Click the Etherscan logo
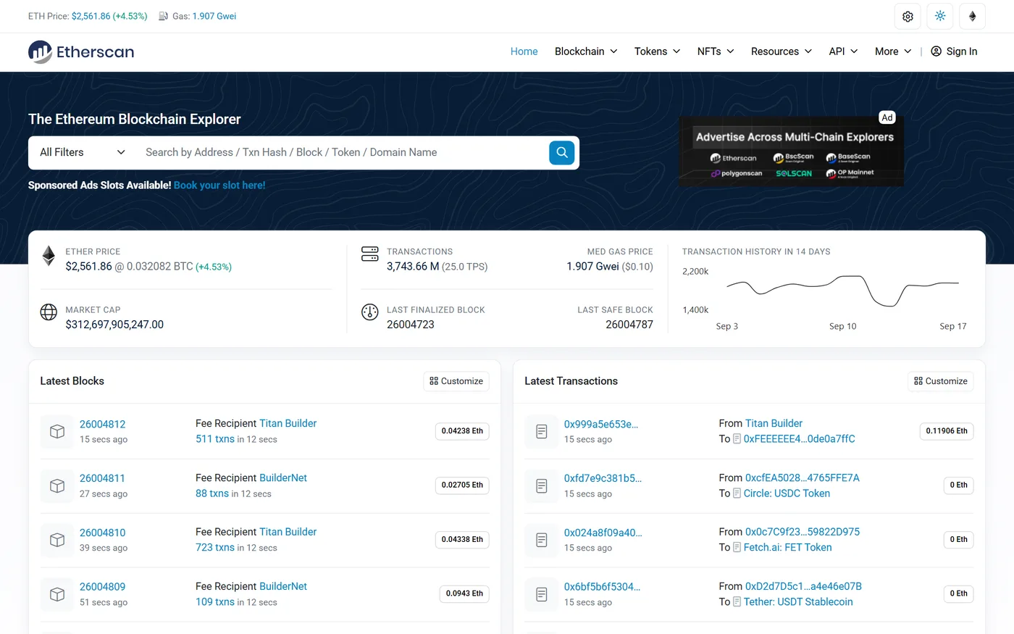This screenshot has width=1014, height=634. click(x=81, y=51)
